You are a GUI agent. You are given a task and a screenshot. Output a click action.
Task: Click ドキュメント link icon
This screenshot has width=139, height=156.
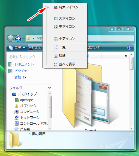tap(10, 65)
